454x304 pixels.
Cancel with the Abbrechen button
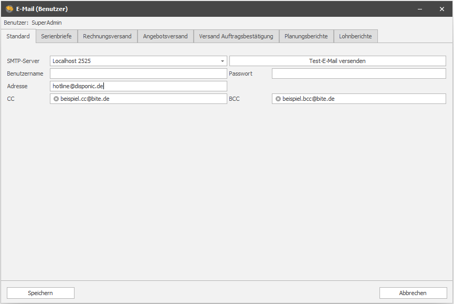(x=413, y=293)
